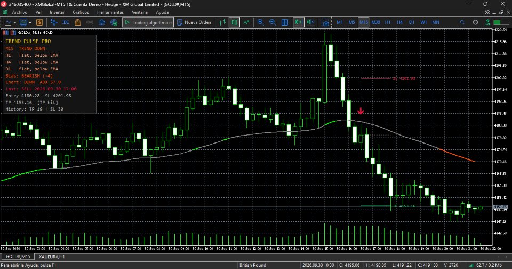Click the green LVL icon

coord(487,22)
